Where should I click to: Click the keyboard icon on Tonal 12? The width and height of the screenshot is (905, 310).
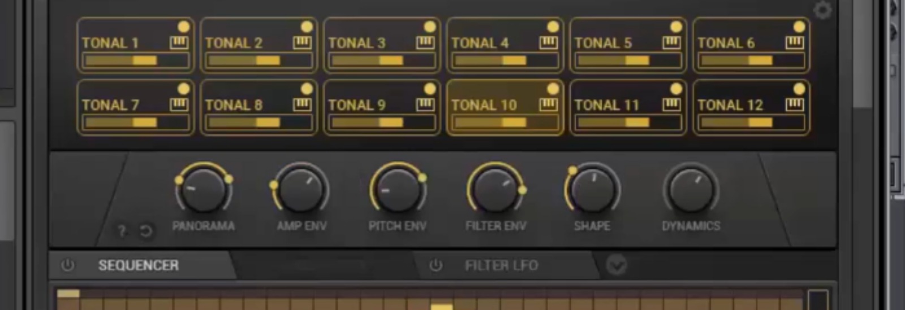(x=795, y=104)
